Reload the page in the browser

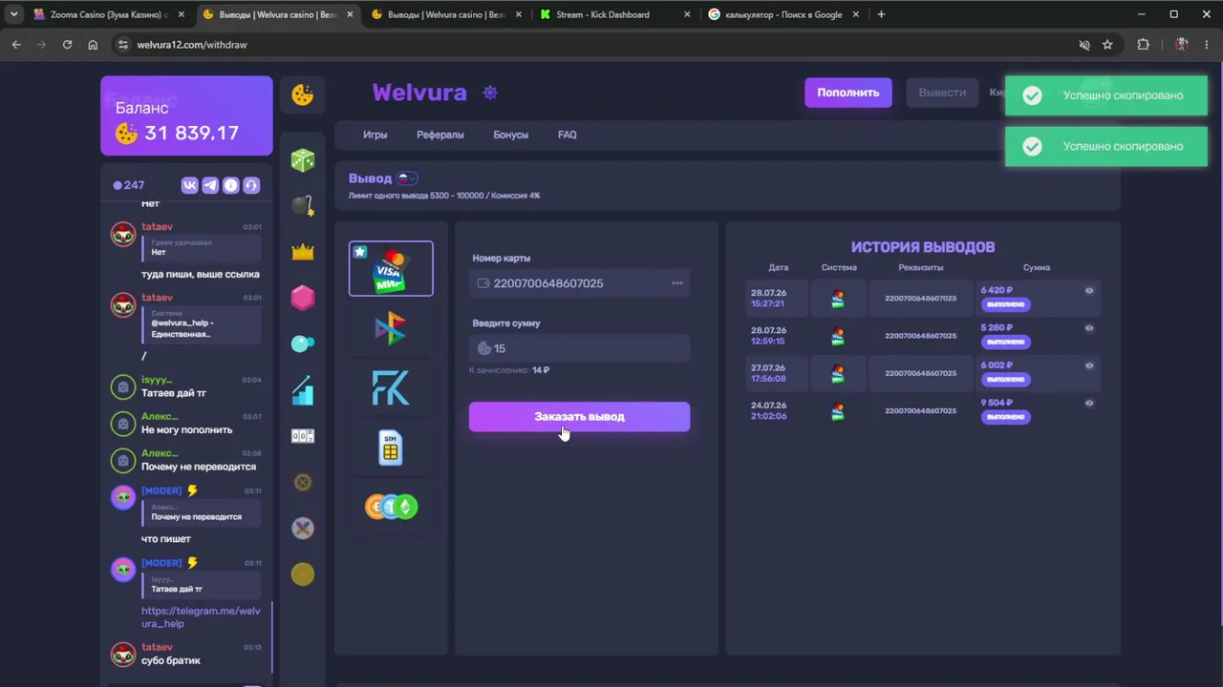pos(67,45)
